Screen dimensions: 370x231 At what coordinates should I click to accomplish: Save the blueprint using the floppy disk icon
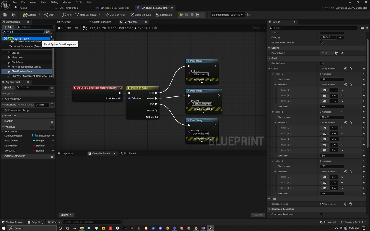click(5, 15)
